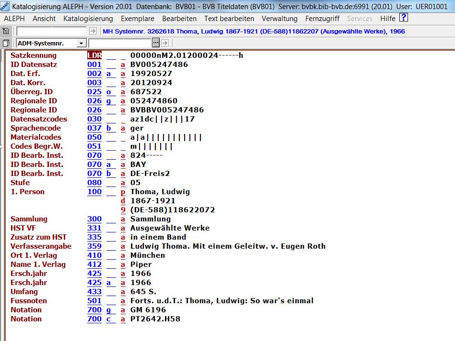Image resolution: width=455 pixels, height=341 pixels.
Task: Click the publisher value Piper
Action: (141, 264)
